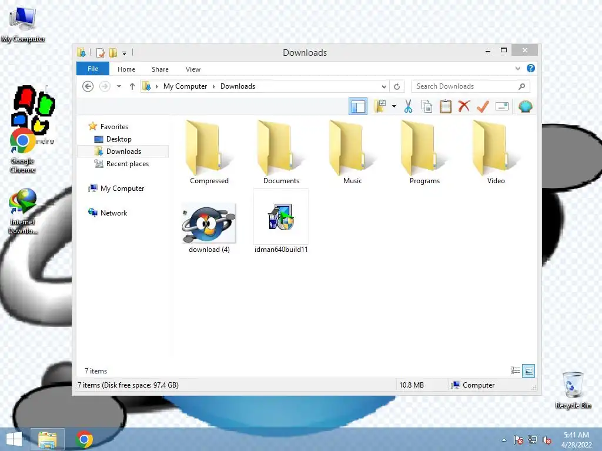Click the New folder icon in quick access toolbar
602x451 pixels.
pyautogui.click(x=113, y=52)
